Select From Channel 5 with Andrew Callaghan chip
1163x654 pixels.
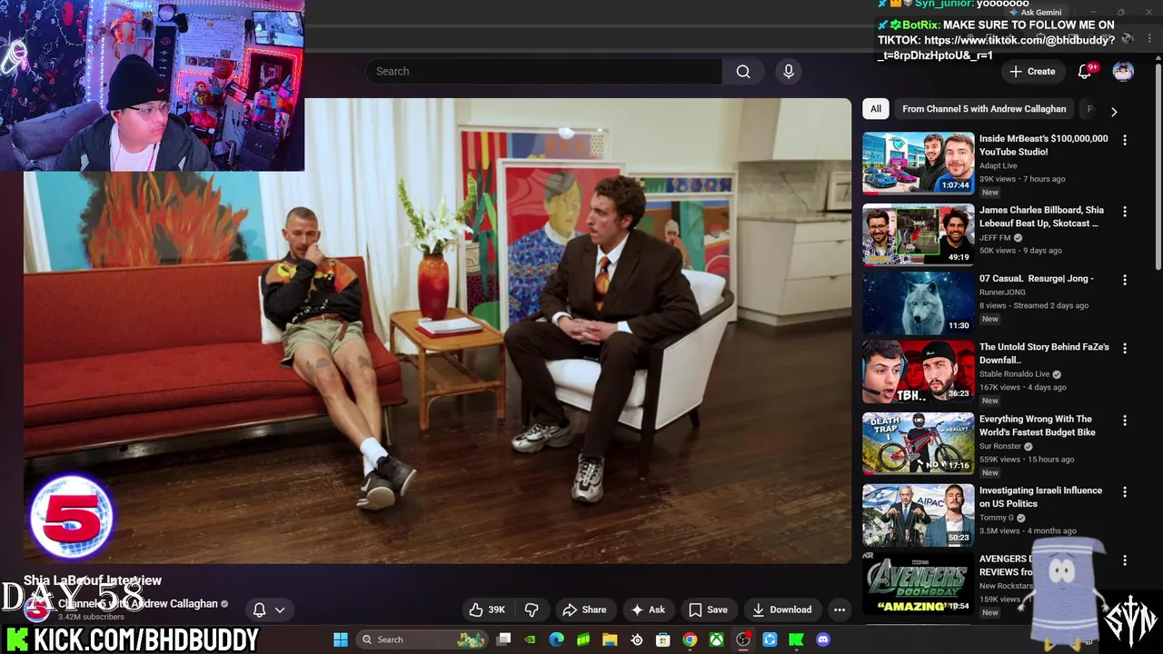[984, 109]
